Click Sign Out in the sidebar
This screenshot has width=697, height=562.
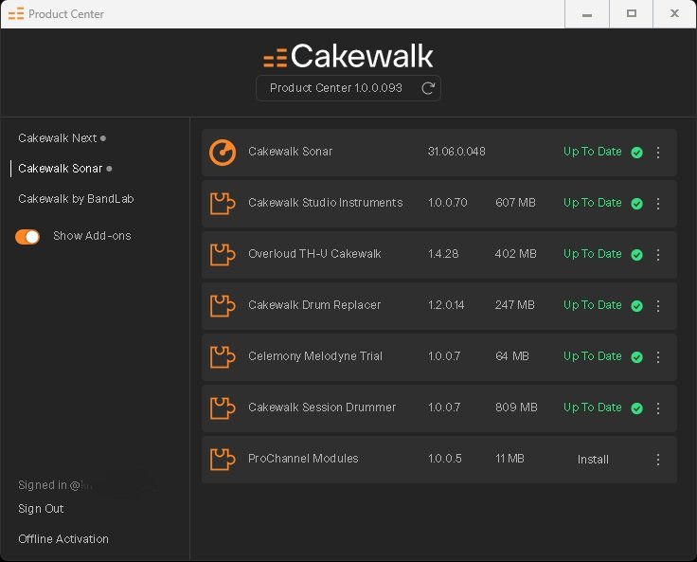[41, 509]
